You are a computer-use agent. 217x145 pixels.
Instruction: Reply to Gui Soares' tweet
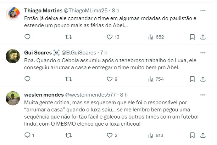[28, 79]
